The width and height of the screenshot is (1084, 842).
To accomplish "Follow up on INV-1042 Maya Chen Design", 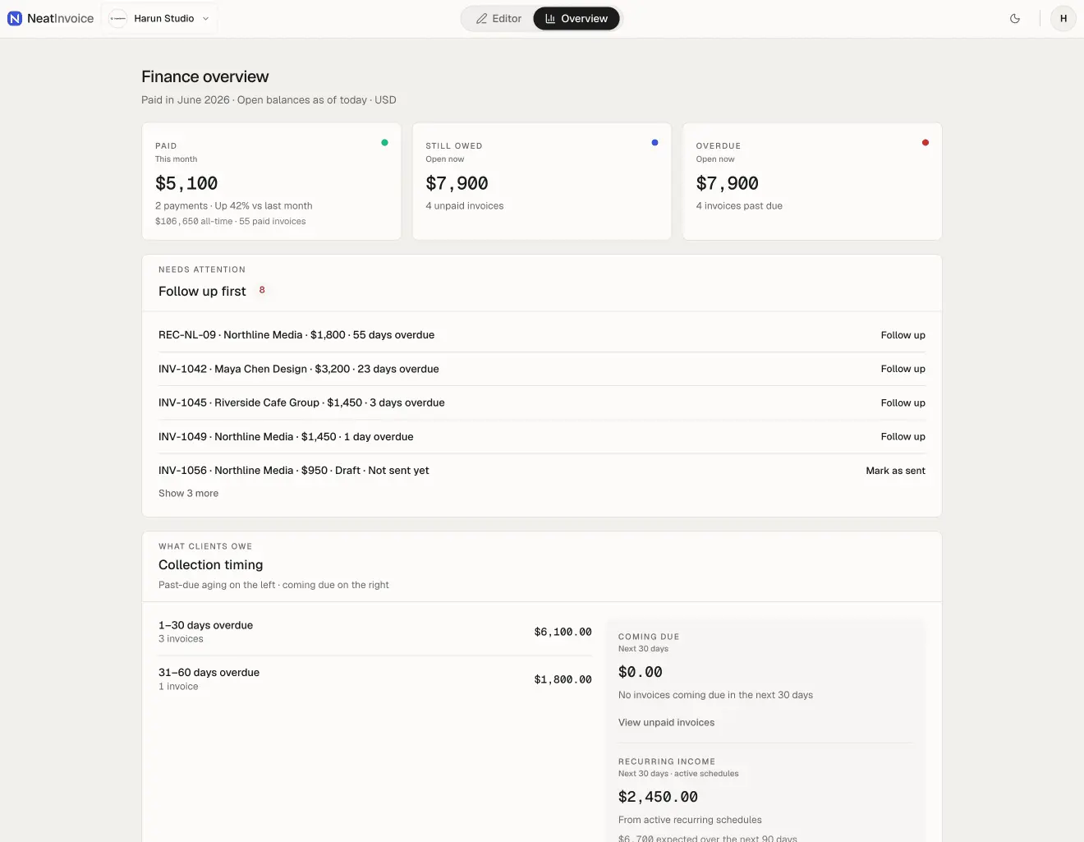I will [903, 369].
